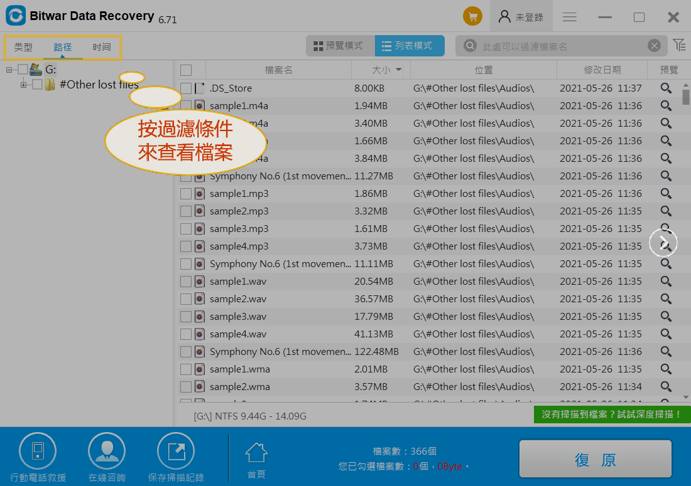691x486 pixels.
Task: Click the file name filter input field
Action: tap(559, 46)
